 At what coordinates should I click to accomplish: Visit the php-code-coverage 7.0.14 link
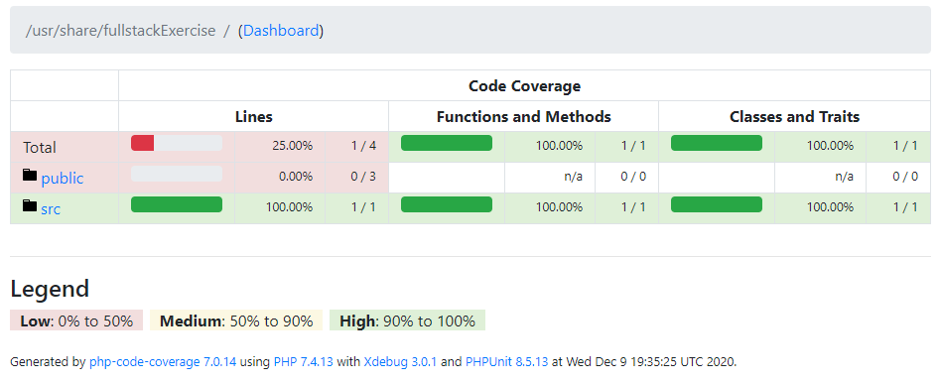click(163, 362)
